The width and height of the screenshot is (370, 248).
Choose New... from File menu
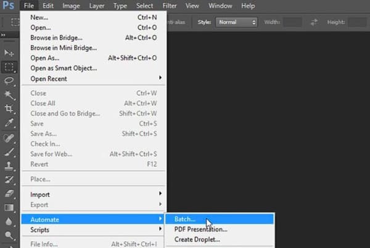point(94,17)
